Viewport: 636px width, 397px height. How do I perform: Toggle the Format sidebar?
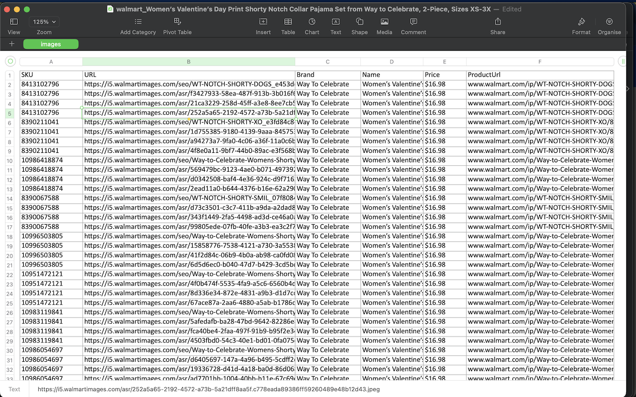click(581, 22)
